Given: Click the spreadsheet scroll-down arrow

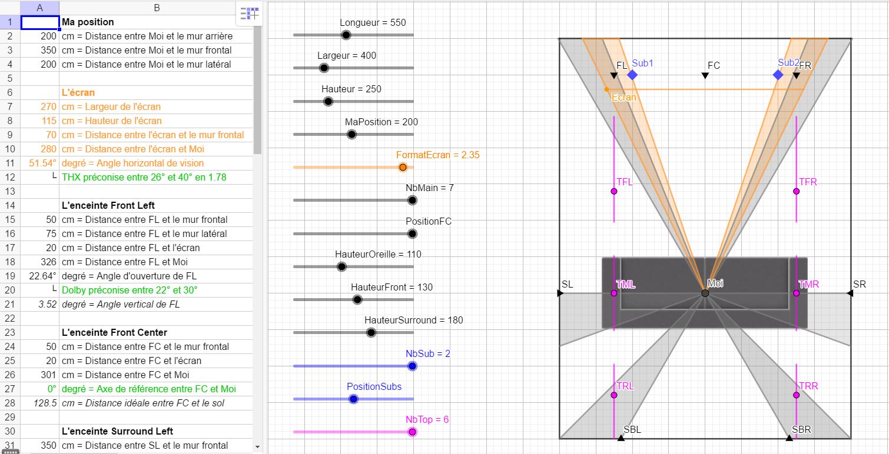Looking at the screenshot, I should 257,447.
